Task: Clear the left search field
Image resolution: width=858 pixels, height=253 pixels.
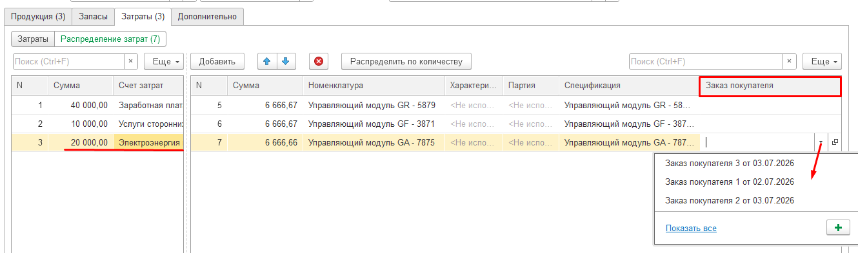Action: coord(131,61)
